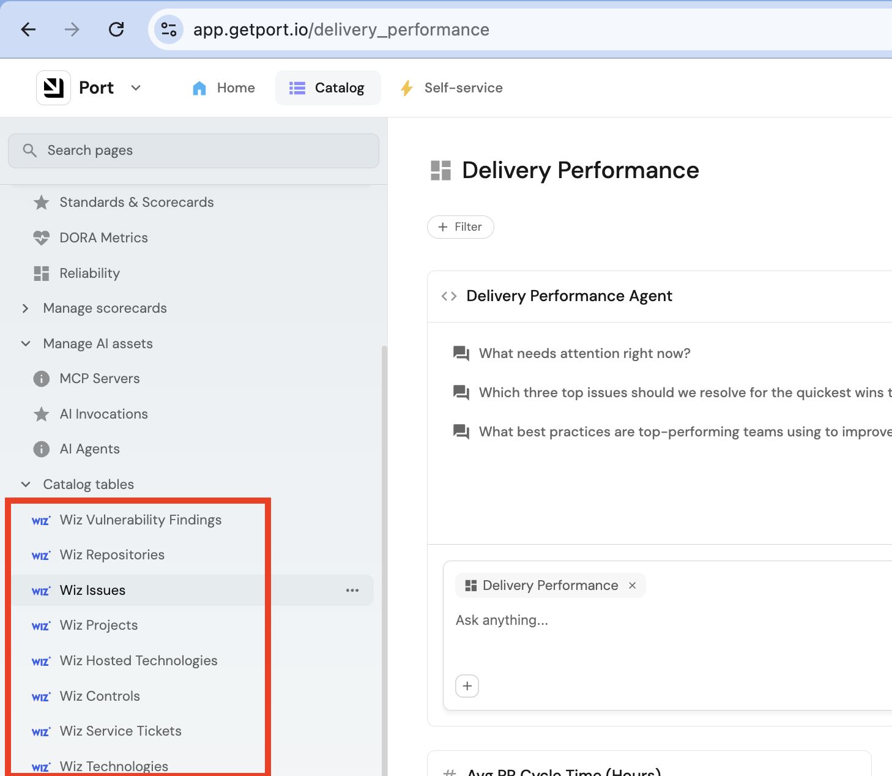Open the Self-service tab
The height and width of the screenshot is (776, 892).
(451, 88)
